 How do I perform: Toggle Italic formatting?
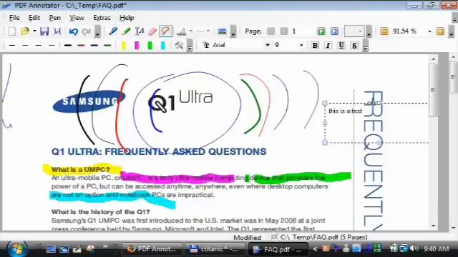pos(328,46)
